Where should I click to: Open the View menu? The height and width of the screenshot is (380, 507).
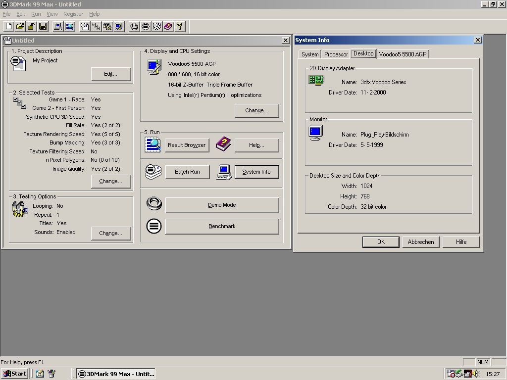pos(52,14)
